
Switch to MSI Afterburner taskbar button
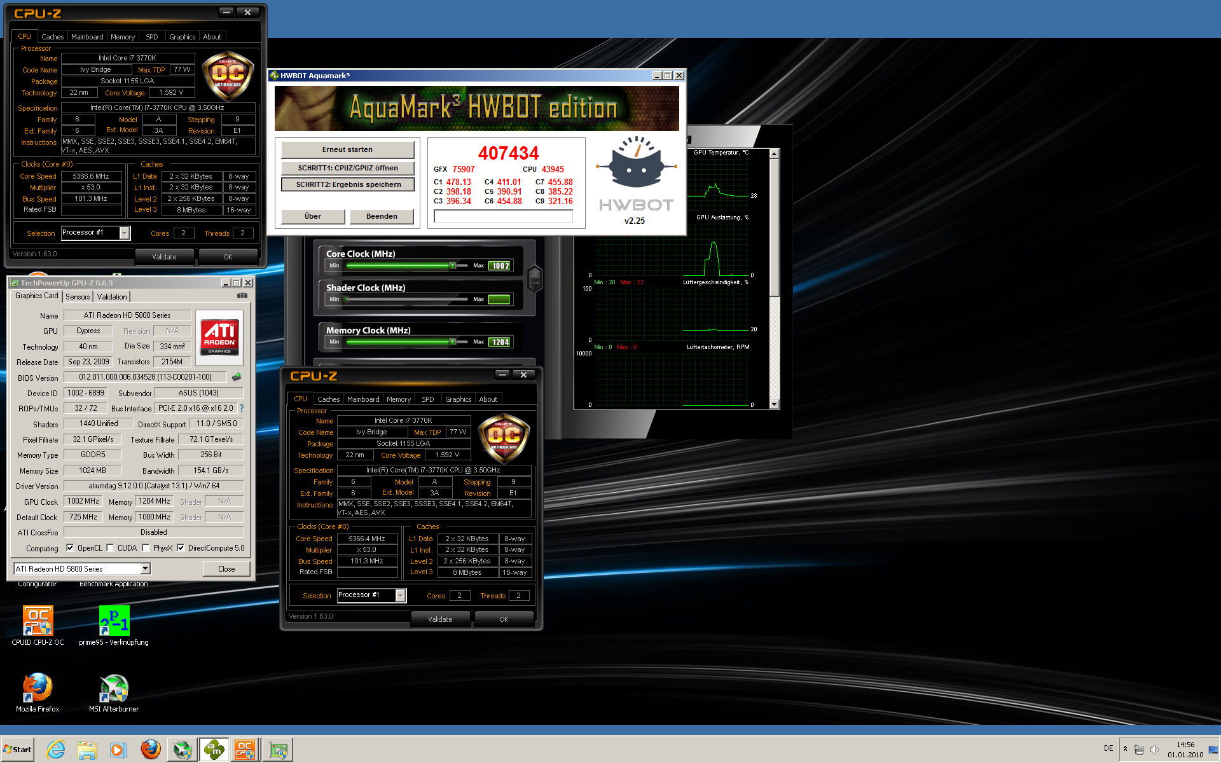[183, 750]
